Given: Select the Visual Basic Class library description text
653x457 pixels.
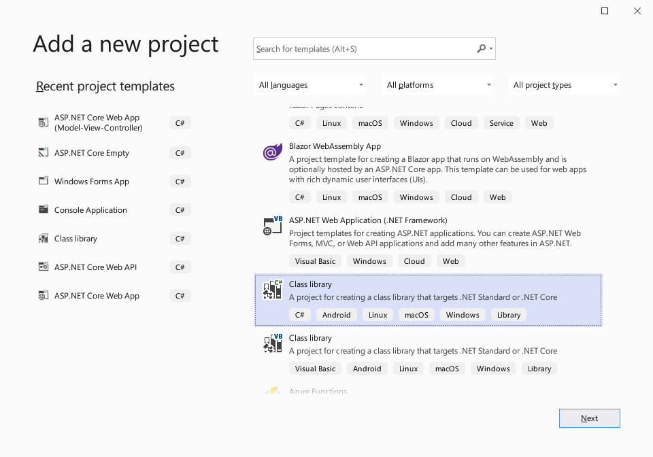Looking at the screenshot, I should (x=422, y=351).
